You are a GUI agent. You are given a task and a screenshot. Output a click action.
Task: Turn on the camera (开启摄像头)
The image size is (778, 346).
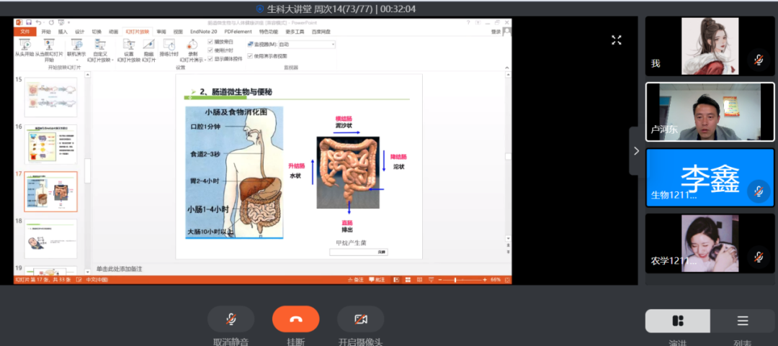[x=360, y=319]
